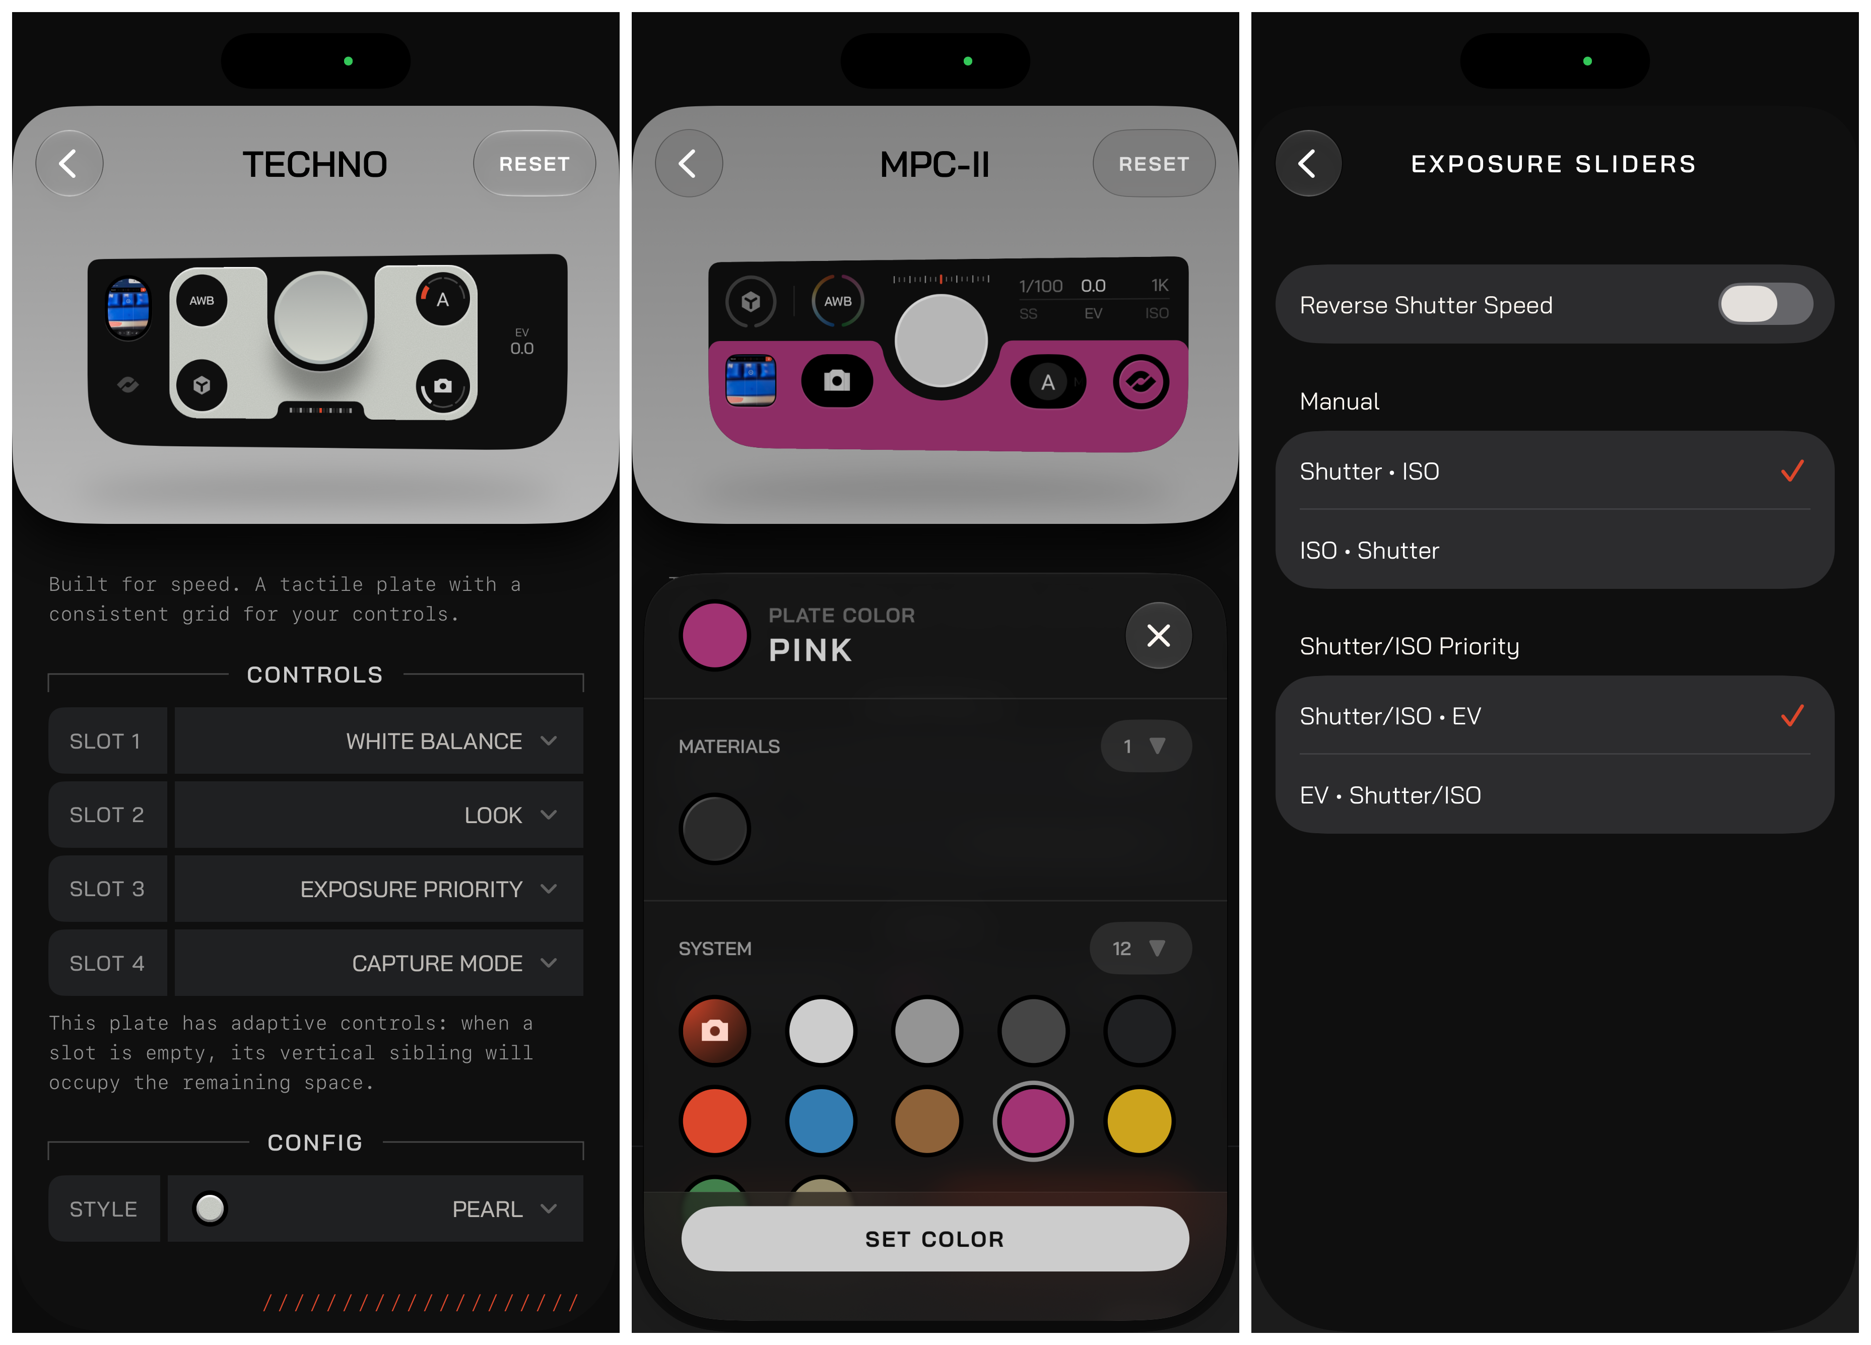Collapse the System colors section
Screen dimensions: 1871x1345
[x=1140, y=948]
